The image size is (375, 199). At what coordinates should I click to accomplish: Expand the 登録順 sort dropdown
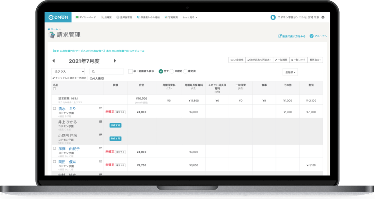click(x=290, y=72)
